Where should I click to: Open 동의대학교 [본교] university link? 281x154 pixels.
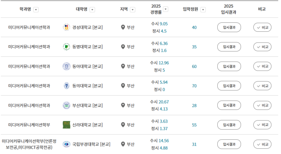(x=87, y=86)
